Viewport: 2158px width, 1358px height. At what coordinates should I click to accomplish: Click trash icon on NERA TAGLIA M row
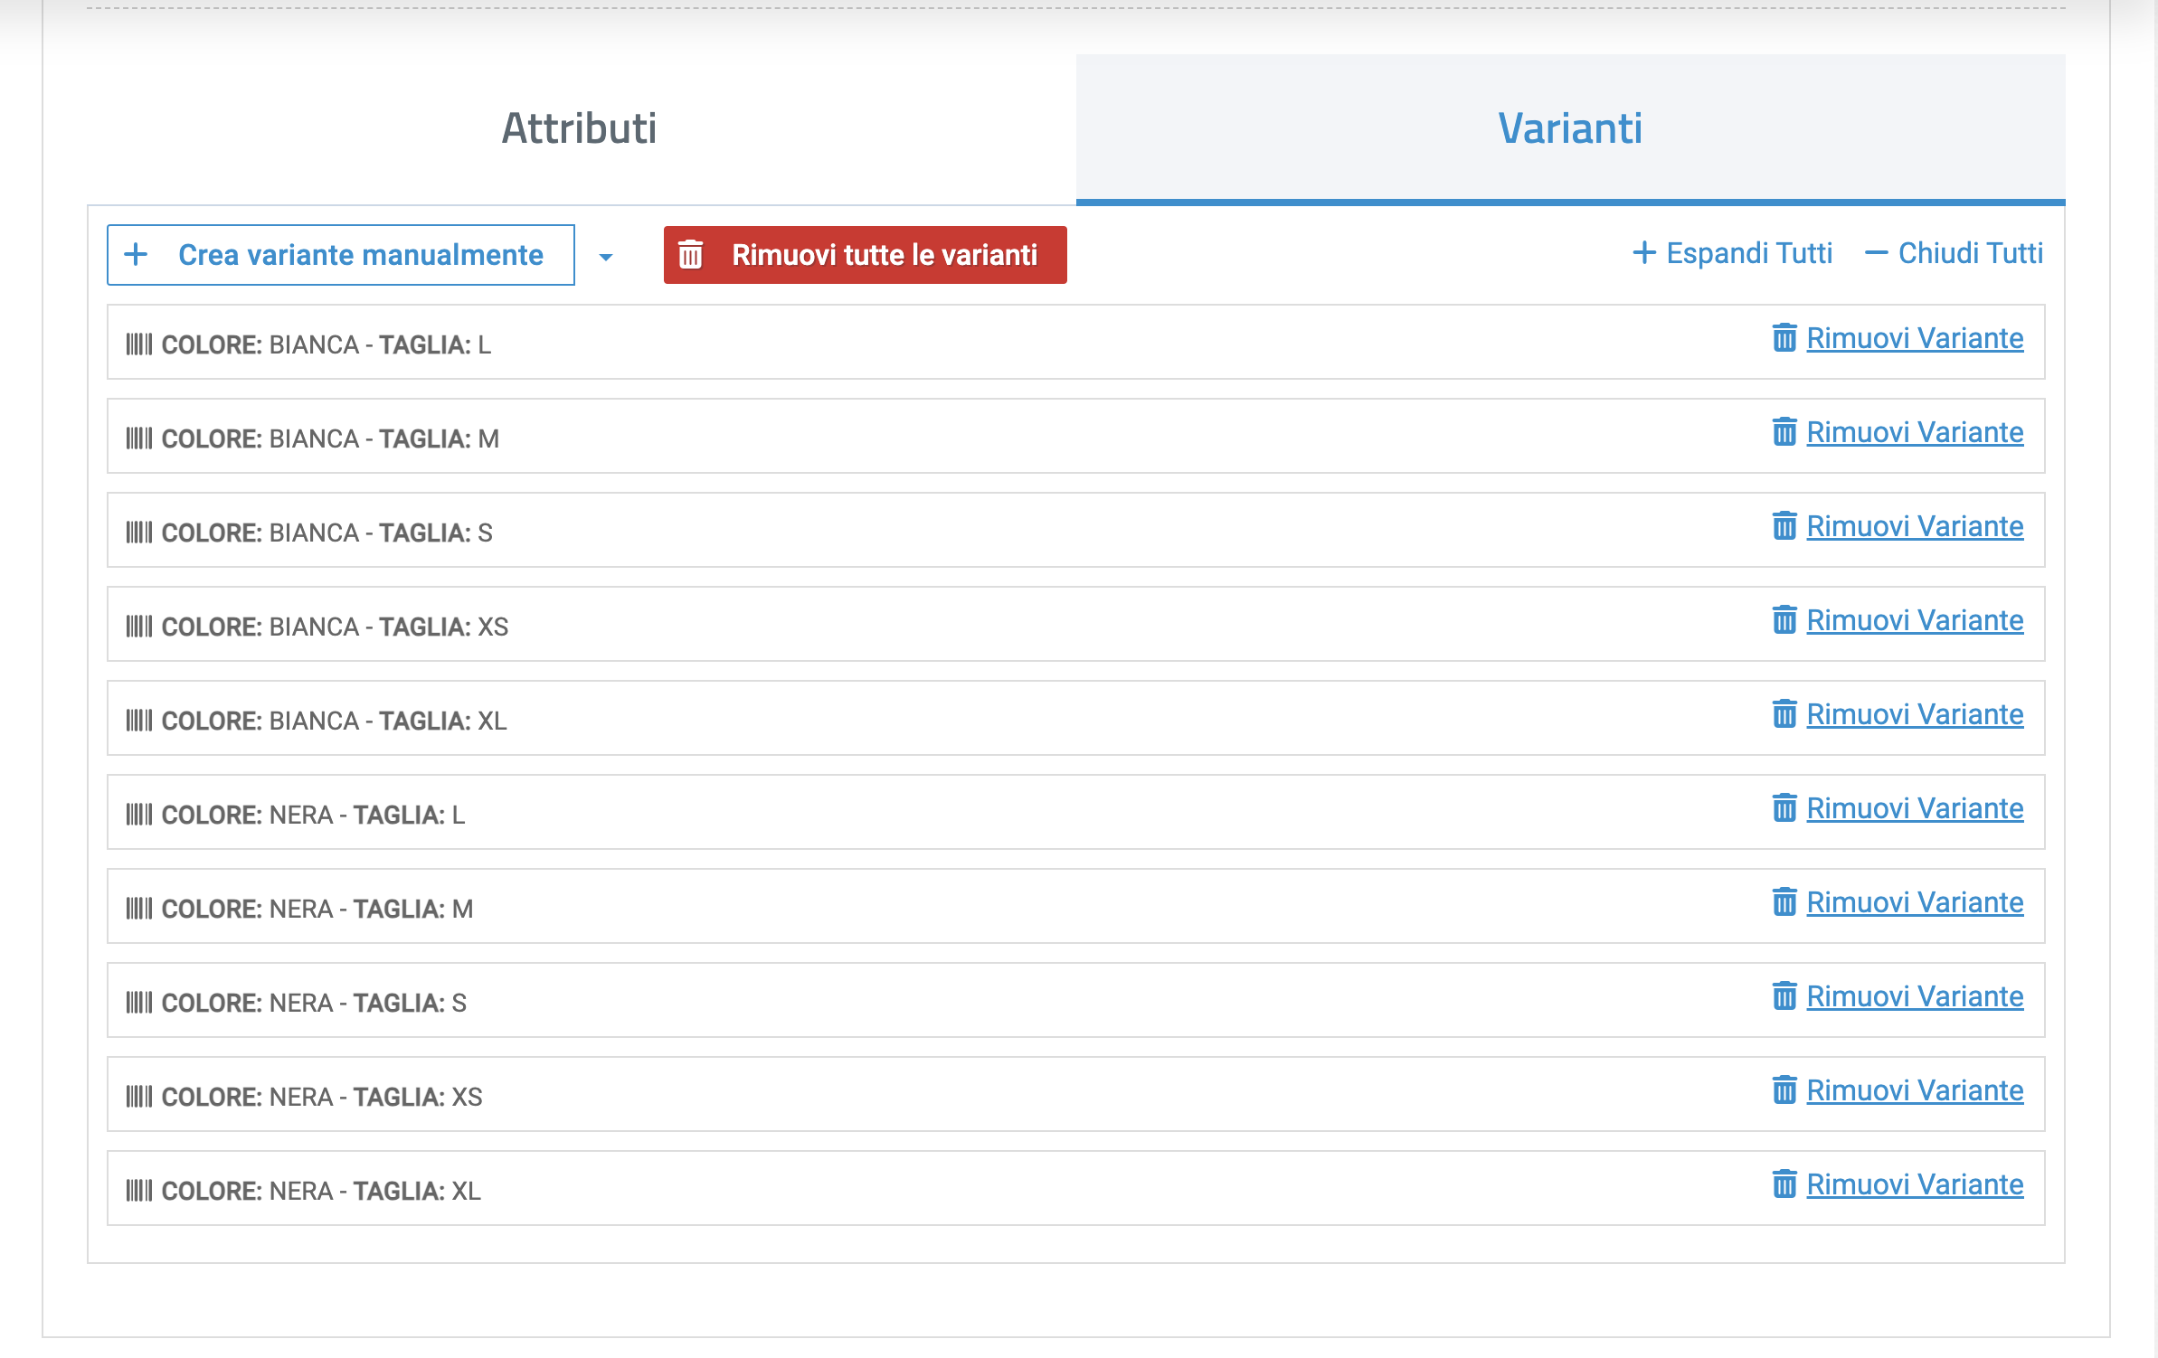[x=1784, y=901]
